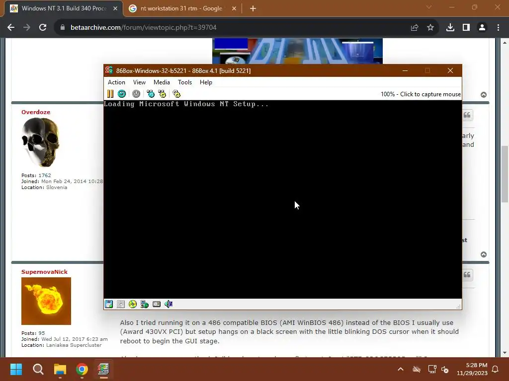Open the Media menu in 86Box

[162, 82]
